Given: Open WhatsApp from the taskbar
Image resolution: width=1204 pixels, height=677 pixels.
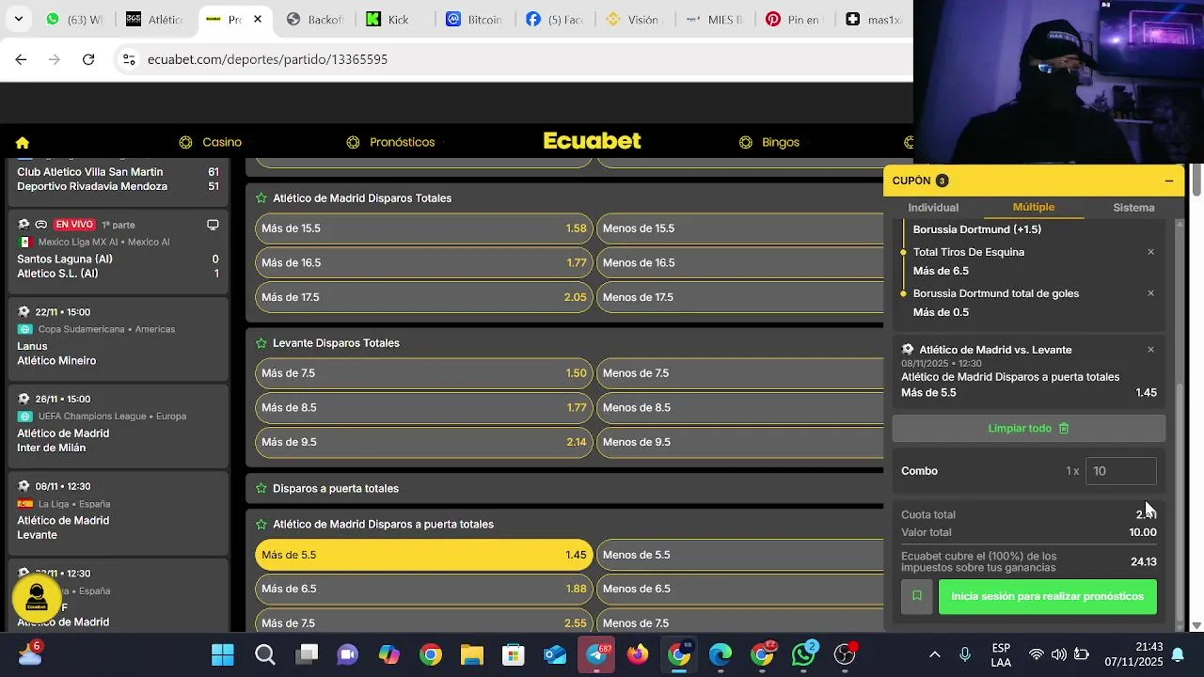Looking at the screenshot, I should pos(804,654).
